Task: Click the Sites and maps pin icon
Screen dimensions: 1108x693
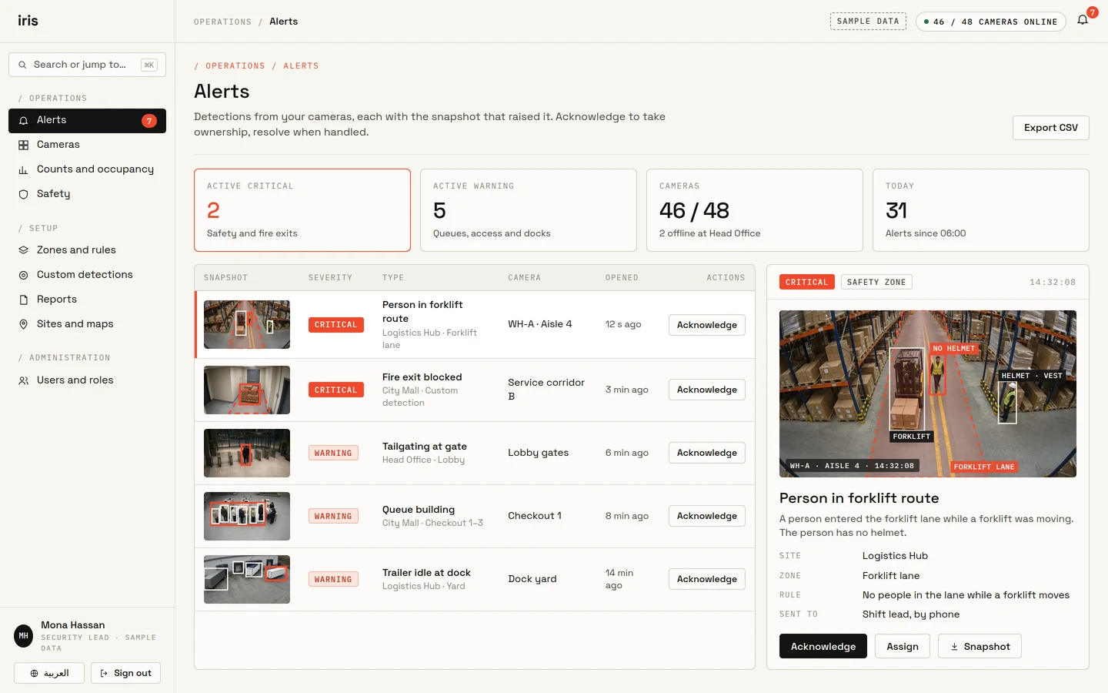Action: (23, 324)
